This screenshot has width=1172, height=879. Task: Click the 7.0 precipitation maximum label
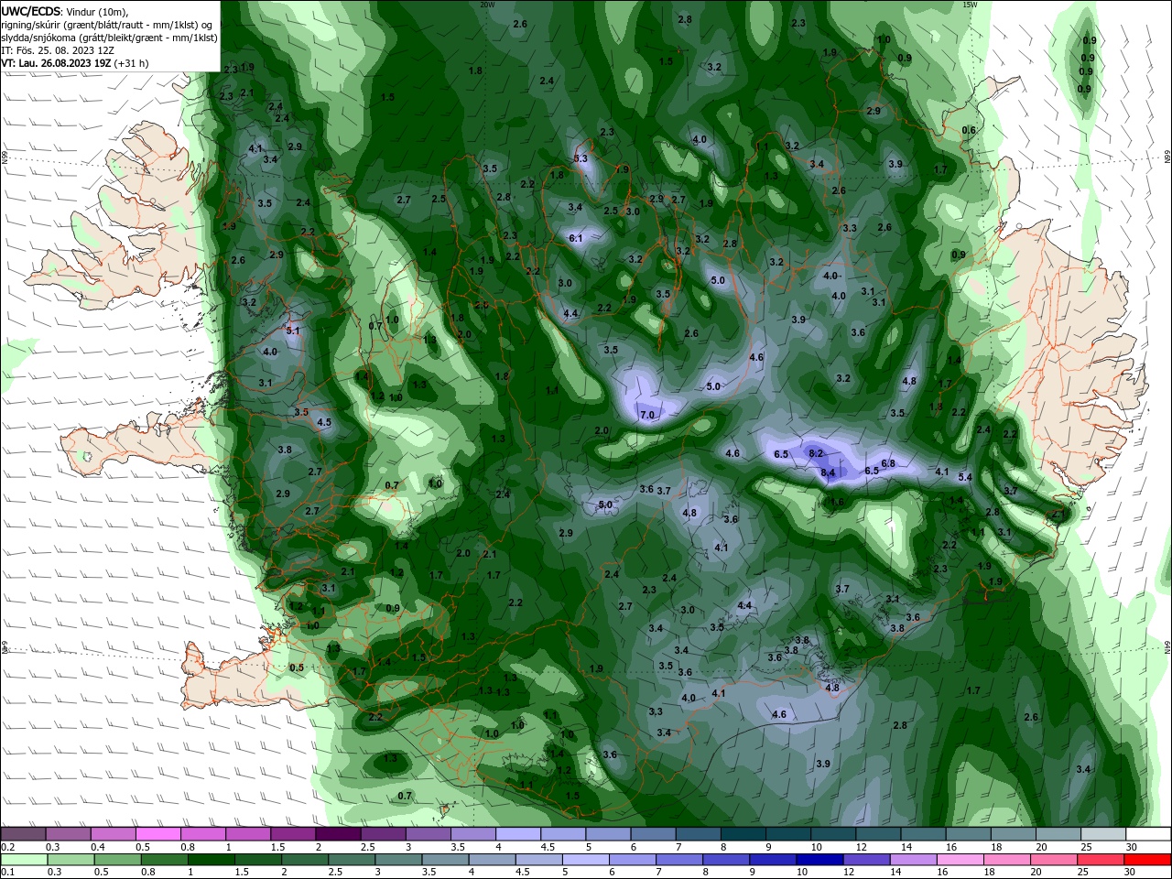(x=647, y=415)
